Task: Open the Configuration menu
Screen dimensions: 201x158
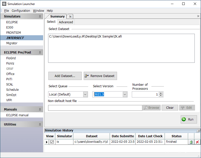Action: click(x=21, y=10)
